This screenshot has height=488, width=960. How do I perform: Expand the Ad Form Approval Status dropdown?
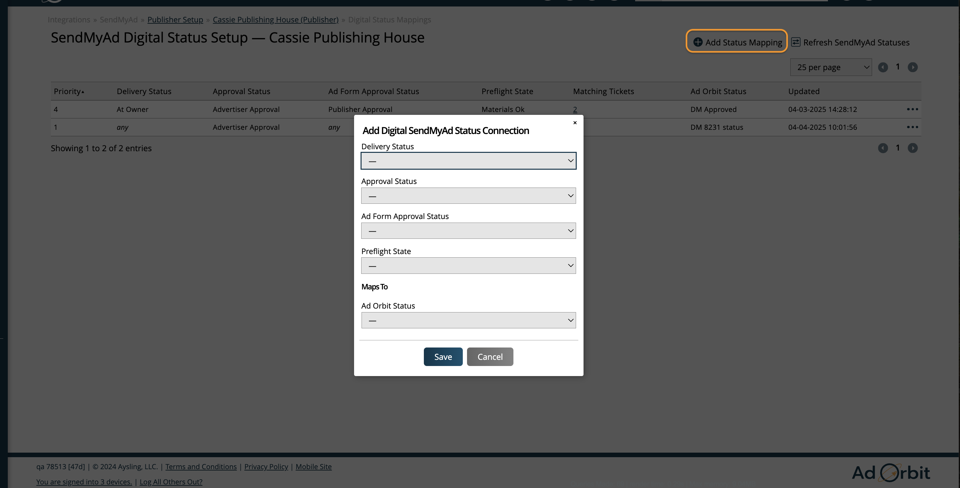pyautogui.click(x=468, y=231)
